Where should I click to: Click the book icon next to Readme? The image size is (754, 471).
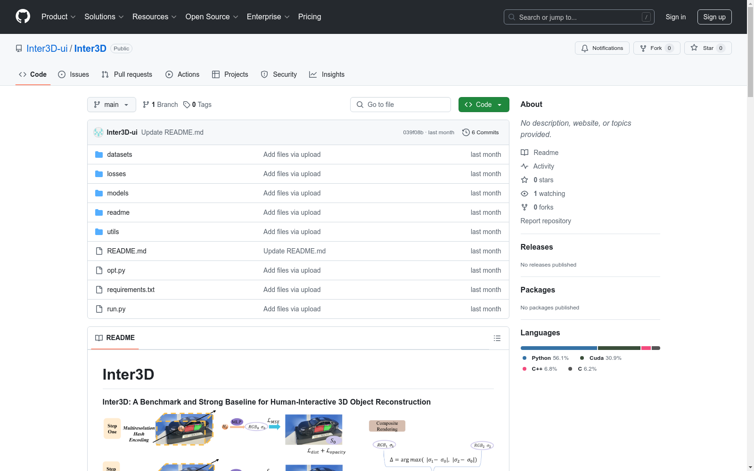pyautogui.click(x=525, y=153)
